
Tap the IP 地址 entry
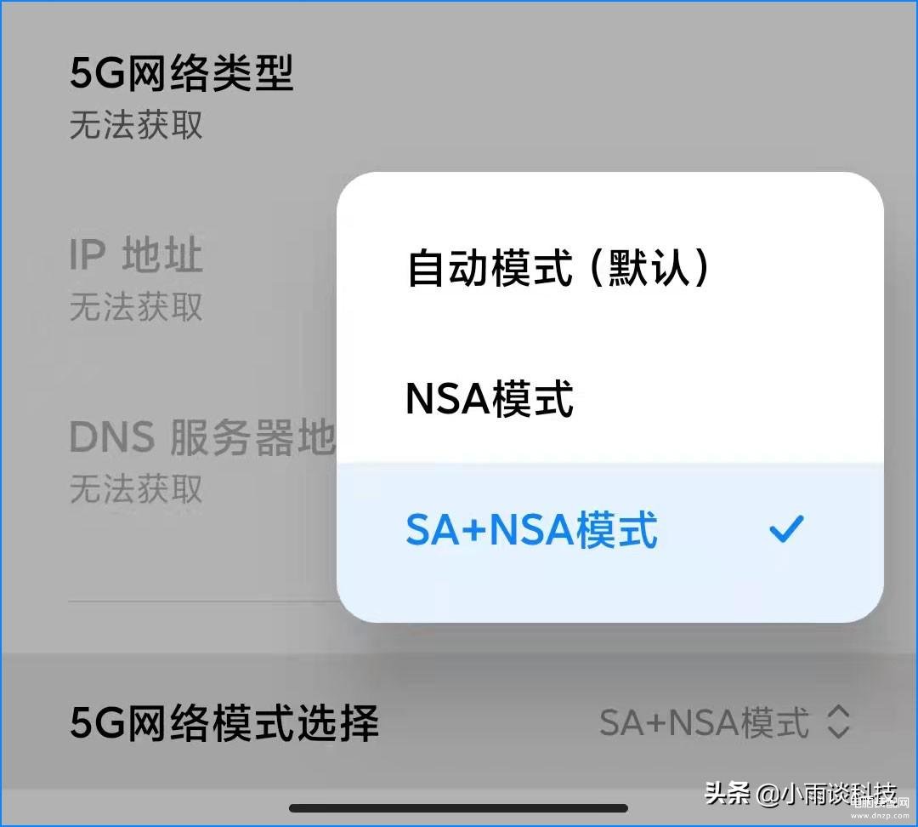pyautogui.click(x=136, y=255)
